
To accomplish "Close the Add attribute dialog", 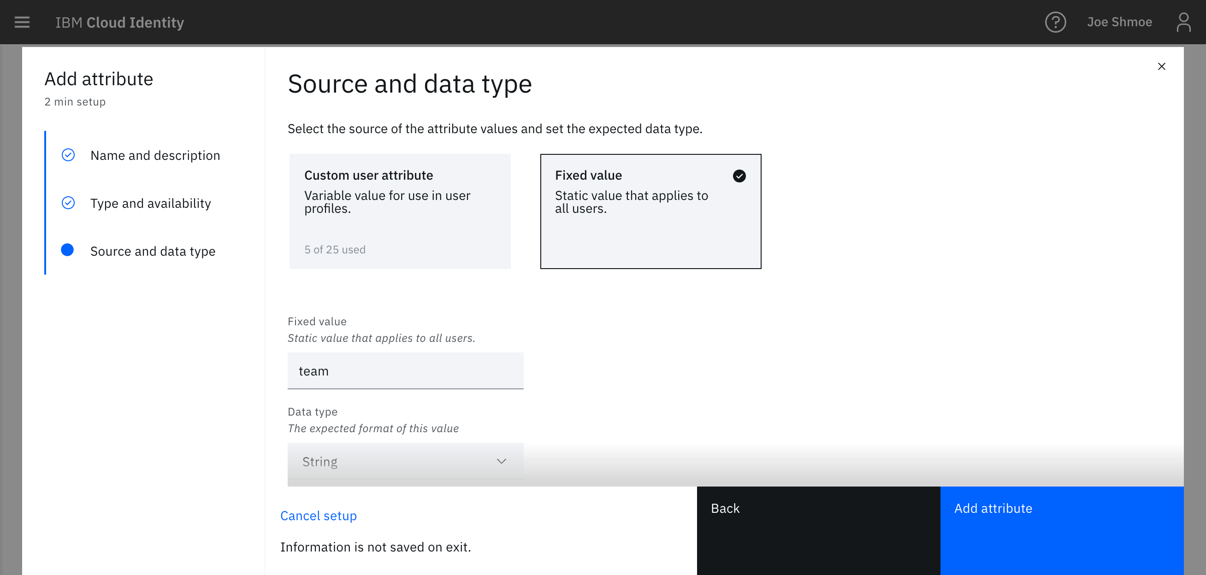I will click(1161, 66).
